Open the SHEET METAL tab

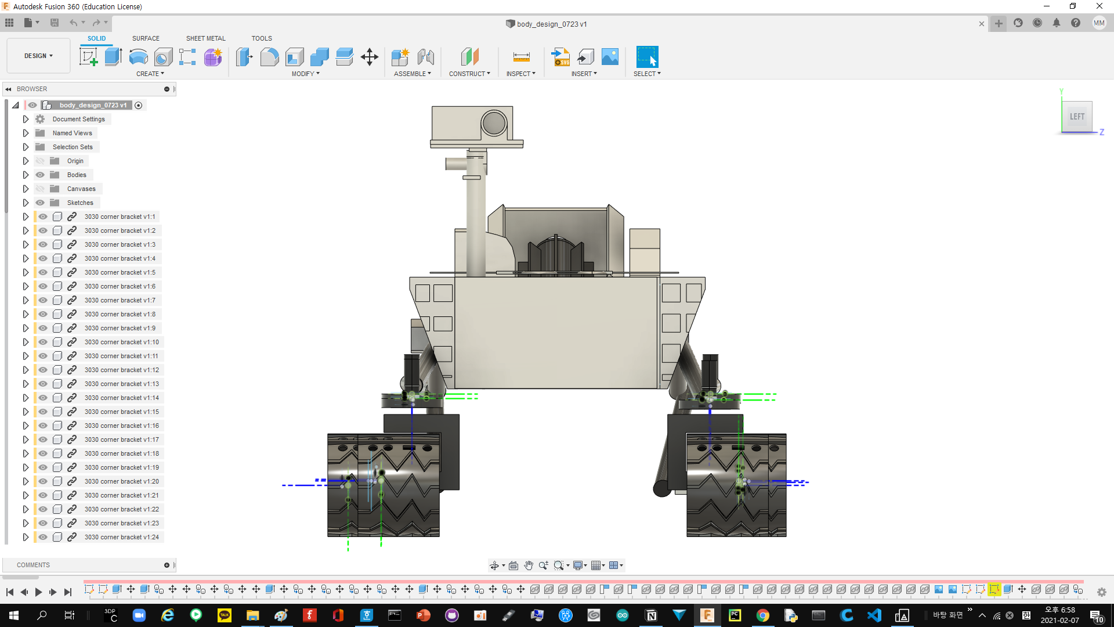[x=205, y=38]
